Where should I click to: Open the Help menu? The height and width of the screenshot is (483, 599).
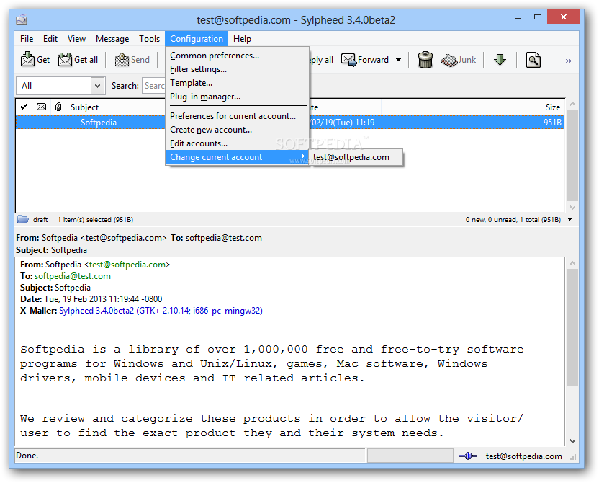tap(242, 39)
